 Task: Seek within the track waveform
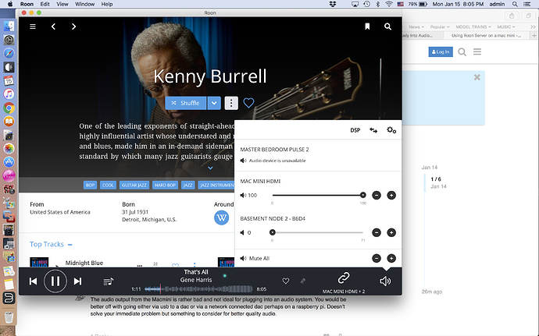(198, 289)
